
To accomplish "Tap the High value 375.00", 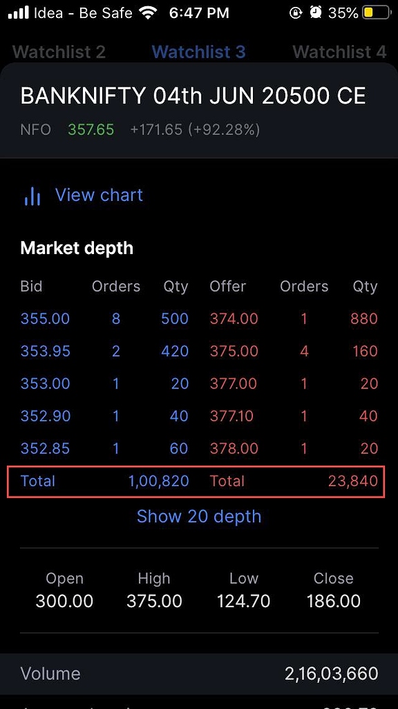I will (x=153, y=601).
